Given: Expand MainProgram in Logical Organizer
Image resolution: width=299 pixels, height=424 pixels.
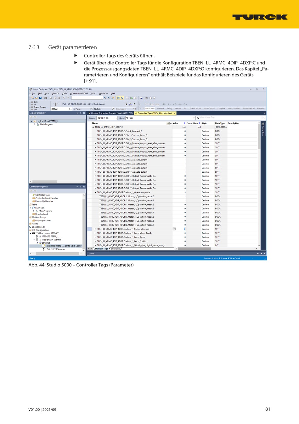Looking at the screenshot, I should [35, 124].
